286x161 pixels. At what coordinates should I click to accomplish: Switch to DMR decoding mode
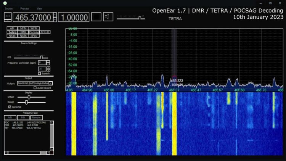coord(23,33)
